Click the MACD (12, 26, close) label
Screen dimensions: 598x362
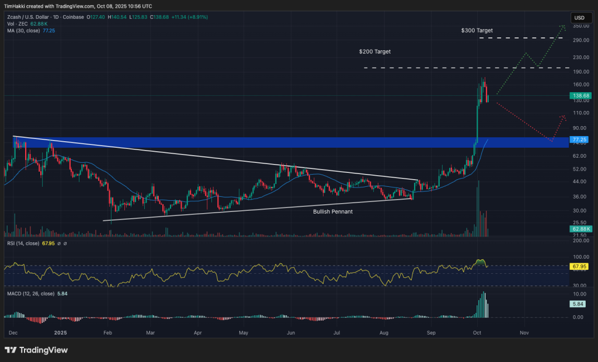30,294
